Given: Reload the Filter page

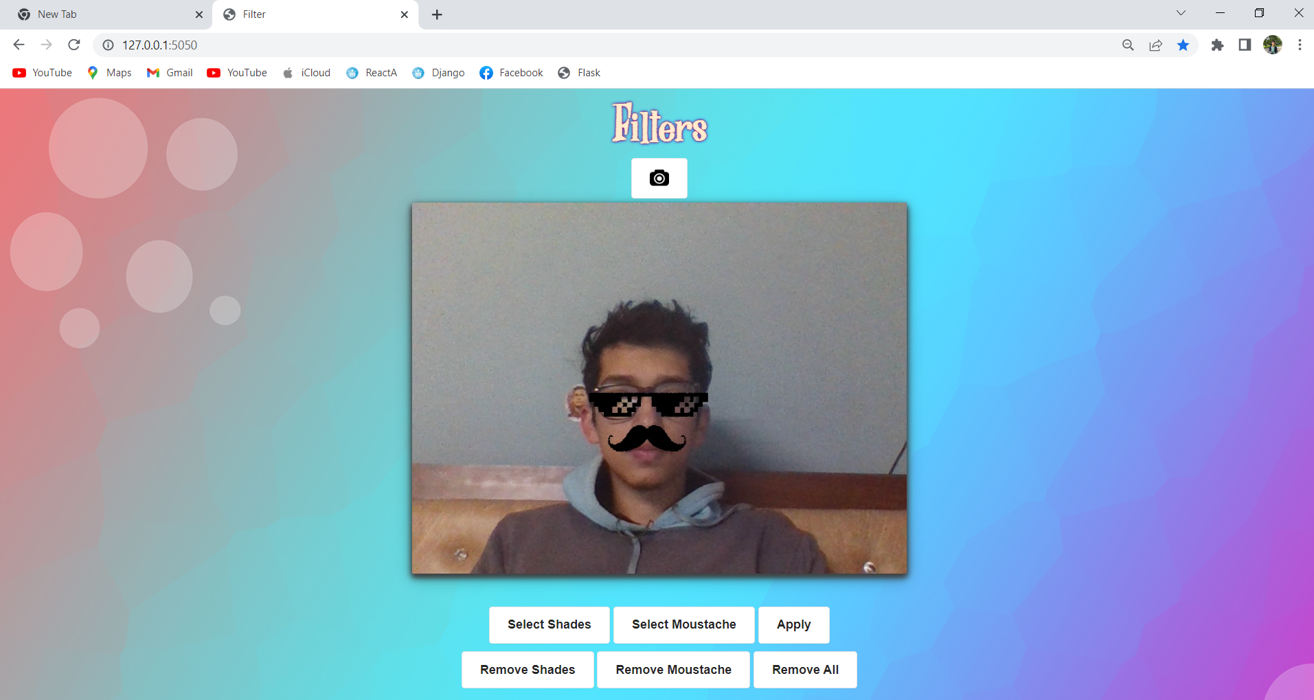Looking at the screenshot, I should 74,45.
